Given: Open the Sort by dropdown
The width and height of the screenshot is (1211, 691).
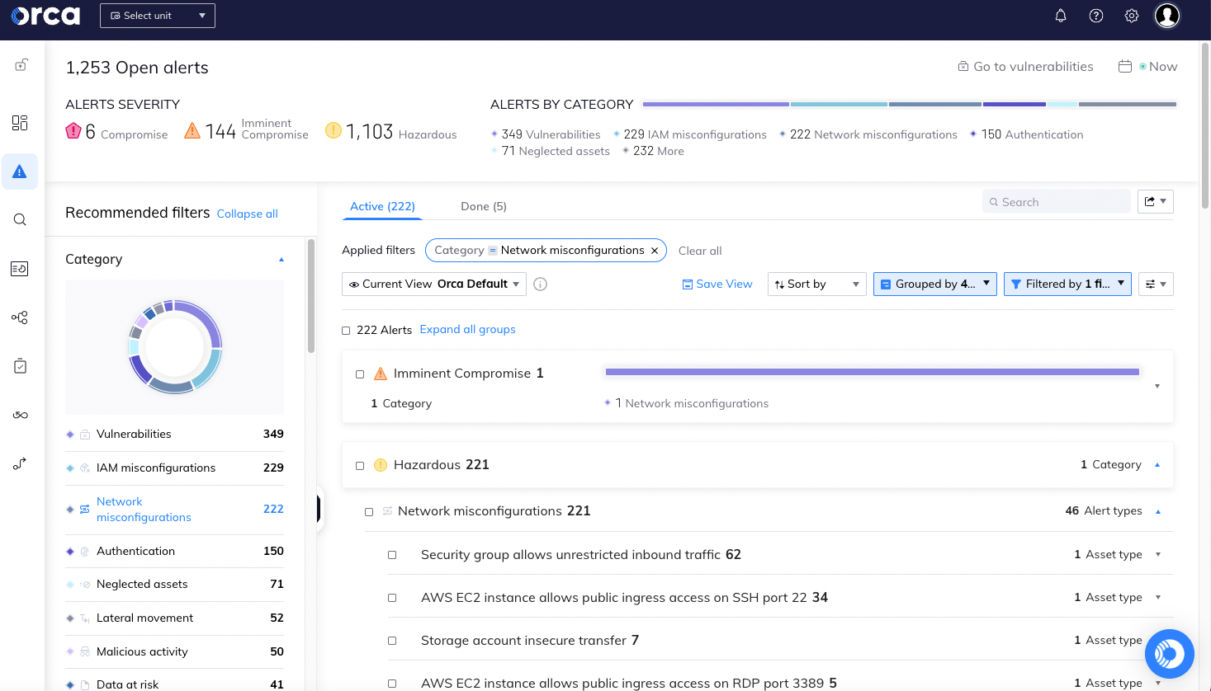Looking at the screenshot, I should tap(816, 284).
